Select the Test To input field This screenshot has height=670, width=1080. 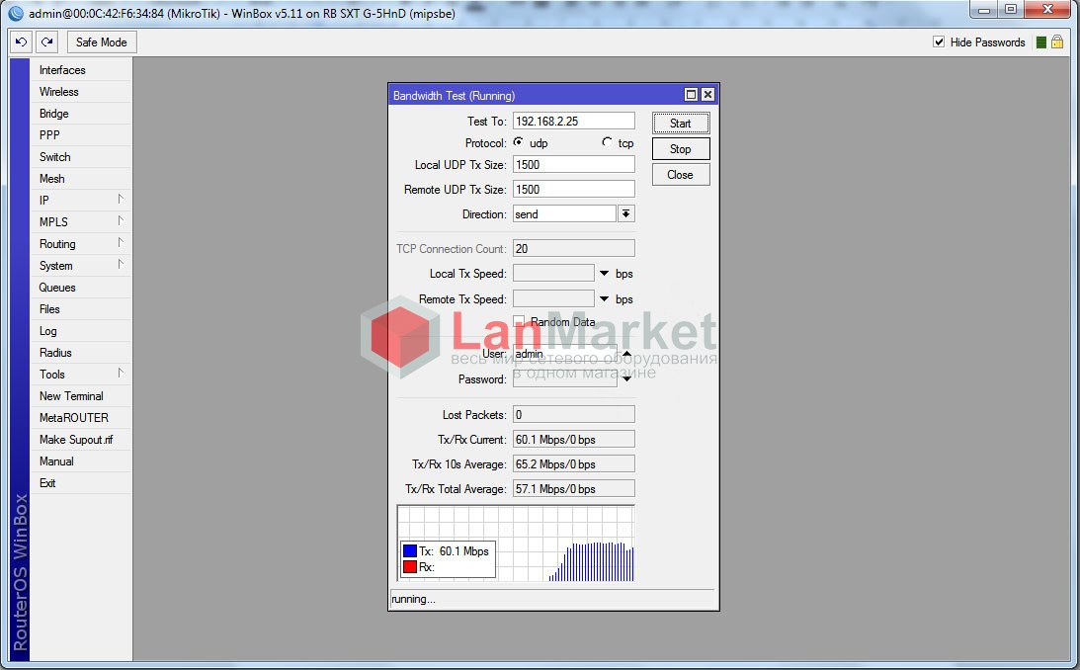coord(573,120)
